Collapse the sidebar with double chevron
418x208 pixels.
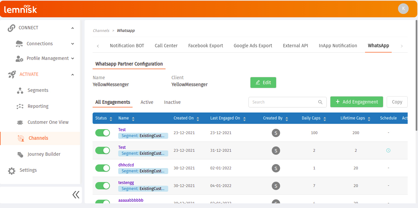coord(76,195)
